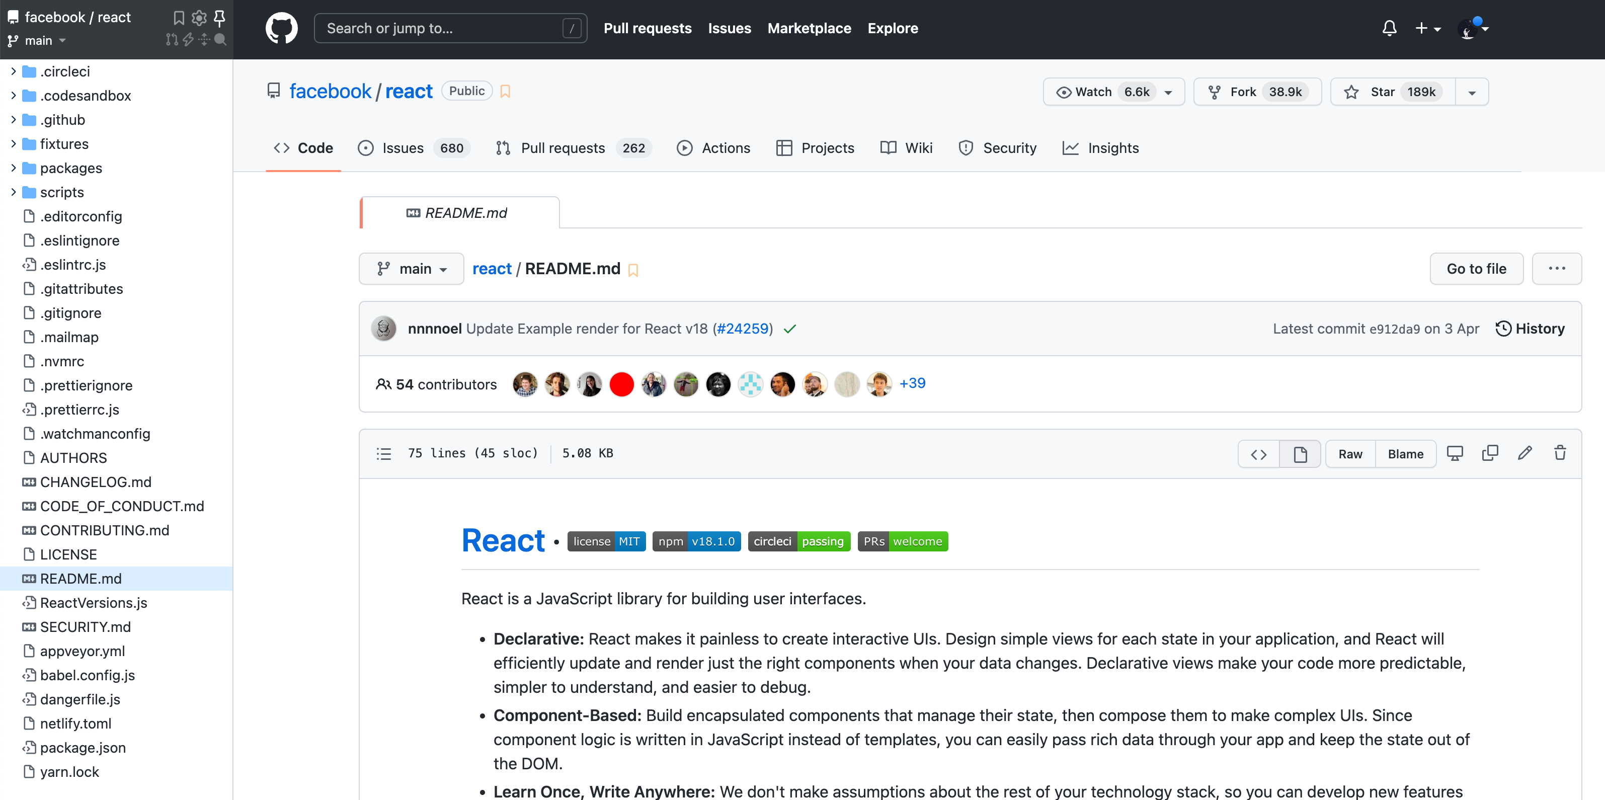This screenshot has height=800, width=1605.
Task: Open Octotree settings gear icon
Action: 199,18
